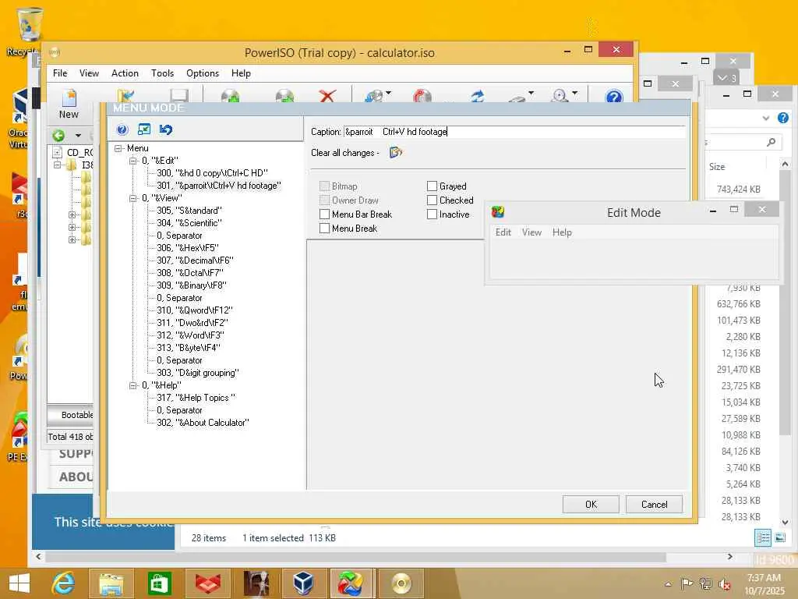Switch Explorer to details view icon
This screenshot has height=599, width=798.
pyautogui.click(x=763, y=538)
